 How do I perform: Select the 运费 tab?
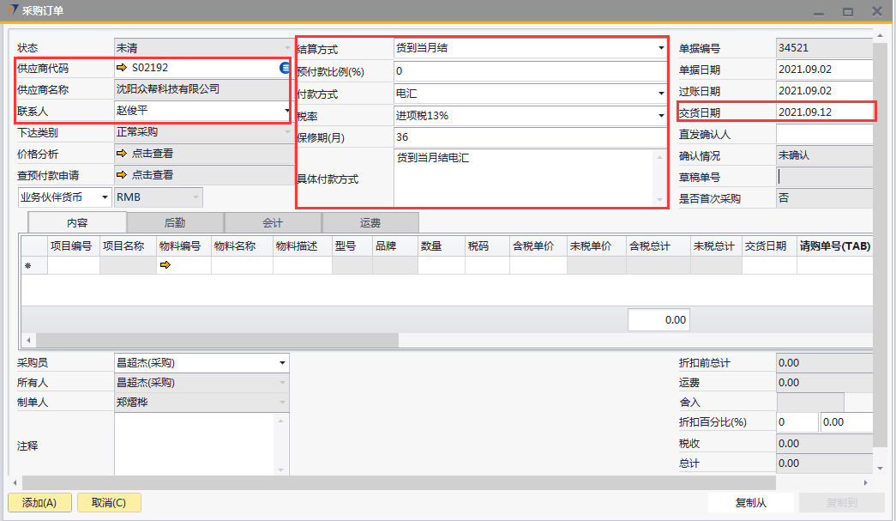coord(370,222)
